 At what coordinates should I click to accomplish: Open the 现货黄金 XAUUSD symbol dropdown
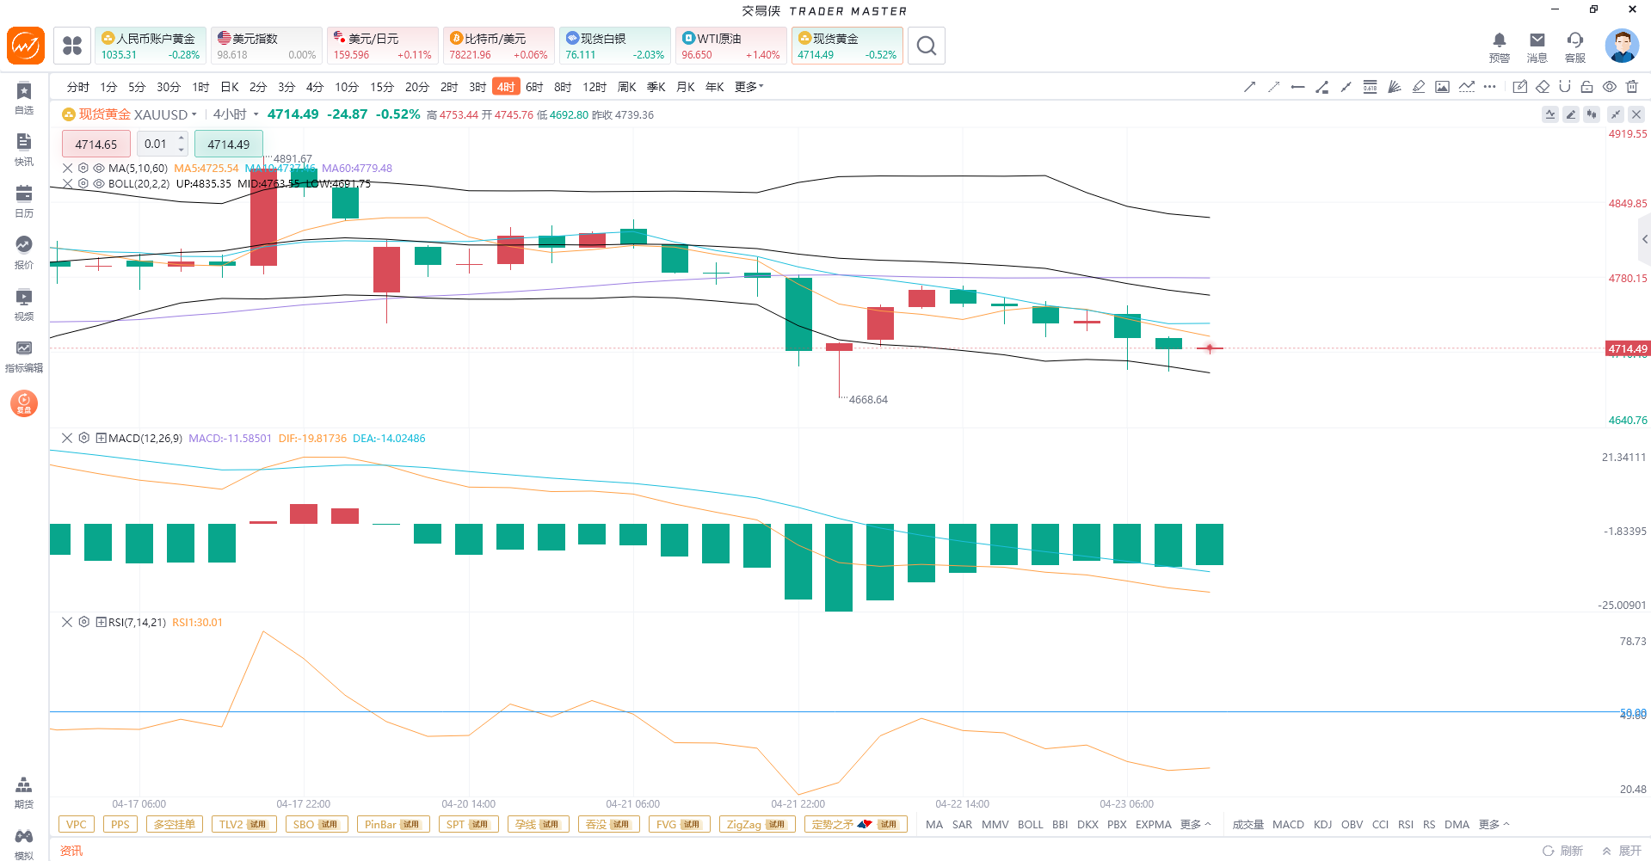click(129, 114)
